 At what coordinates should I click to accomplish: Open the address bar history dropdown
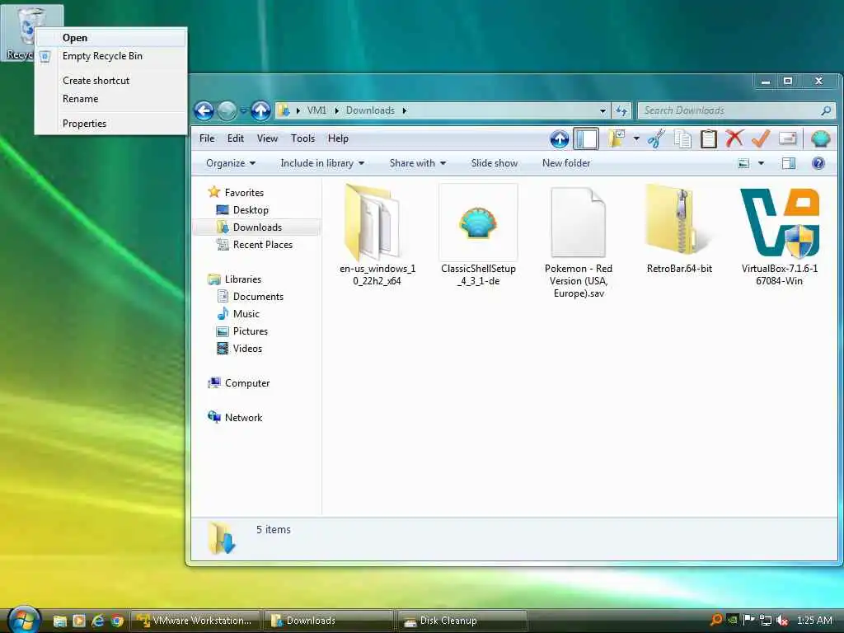[x=603, y=111]
